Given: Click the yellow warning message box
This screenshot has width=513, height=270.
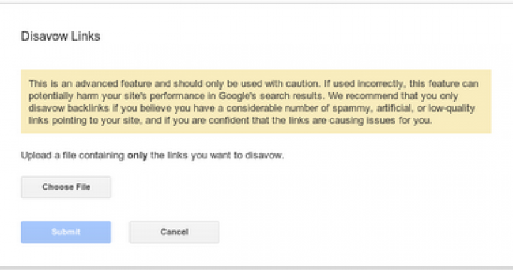Looking at the screenshot, I should pos(256,102).
